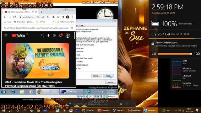Click the Crash button in NotMyFault
This screenshot has width=201, height=113.
(108, 76)
